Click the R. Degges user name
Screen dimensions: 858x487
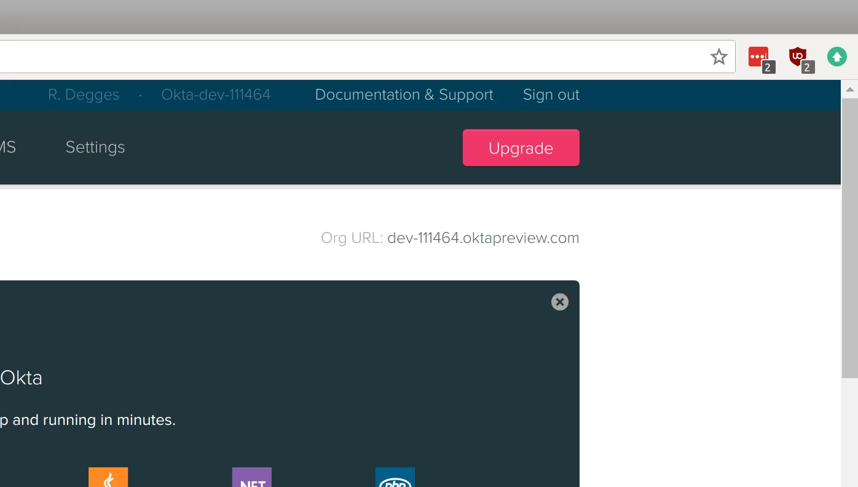click(x=84, y=95)
